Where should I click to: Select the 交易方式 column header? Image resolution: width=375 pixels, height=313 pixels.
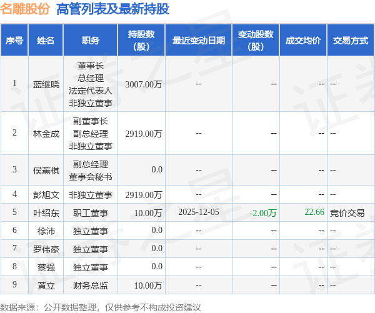[x=351, y=40]
